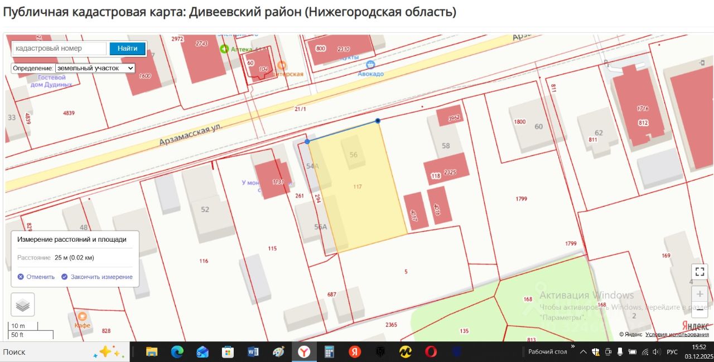Viewport: 714px width, 362px height.
Task: Toggle fullscreen map view
Action: pyautogui.click(x=699, y=272)
